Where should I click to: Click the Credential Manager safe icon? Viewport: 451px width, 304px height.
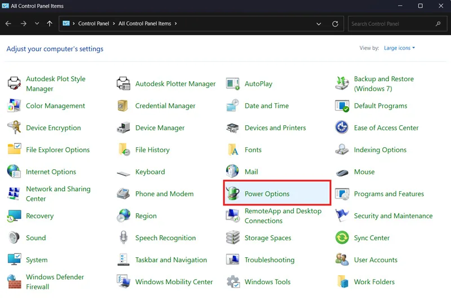pyautogui.click(x=123, y=105)
